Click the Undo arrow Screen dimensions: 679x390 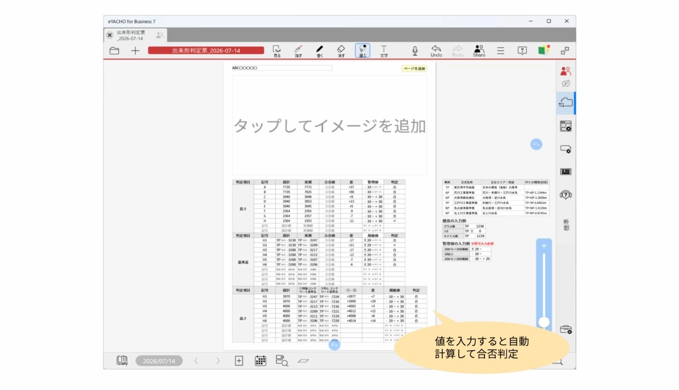pyautogui.click(x=436, y=50)
